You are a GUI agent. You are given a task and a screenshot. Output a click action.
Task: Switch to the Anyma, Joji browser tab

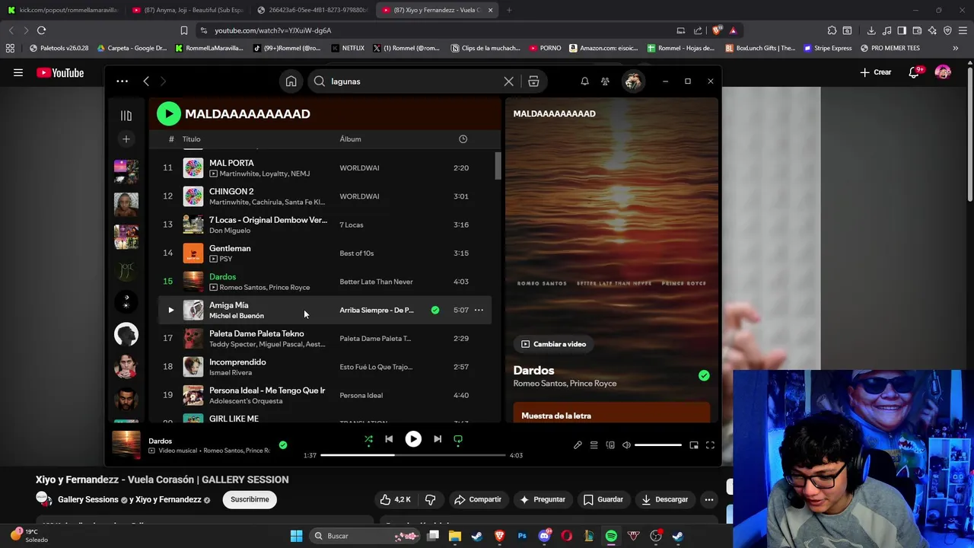[188, 10]
